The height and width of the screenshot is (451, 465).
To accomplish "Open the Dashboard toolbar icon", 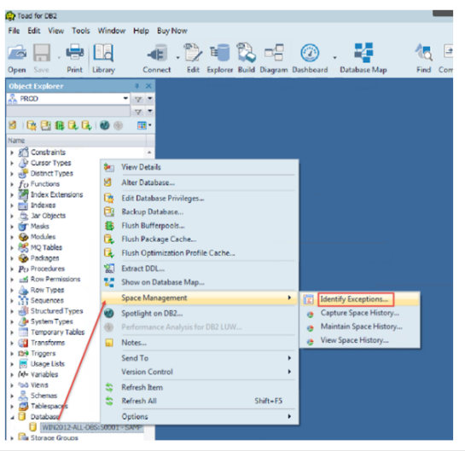I will pyautogui.click(x=310, y=58).
